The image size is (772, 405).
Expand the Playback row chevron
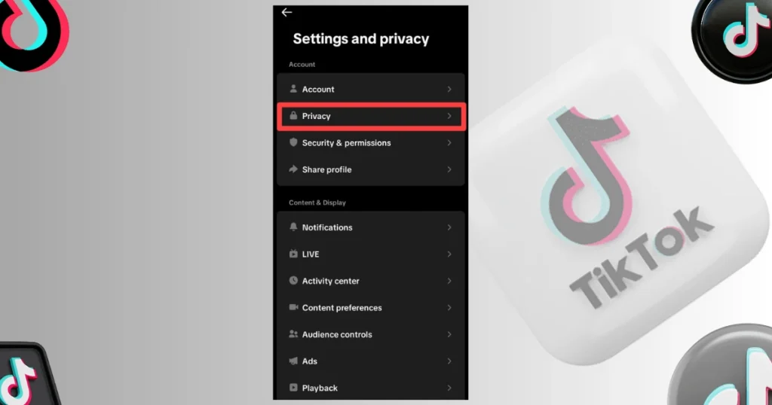tap(449, 388)
